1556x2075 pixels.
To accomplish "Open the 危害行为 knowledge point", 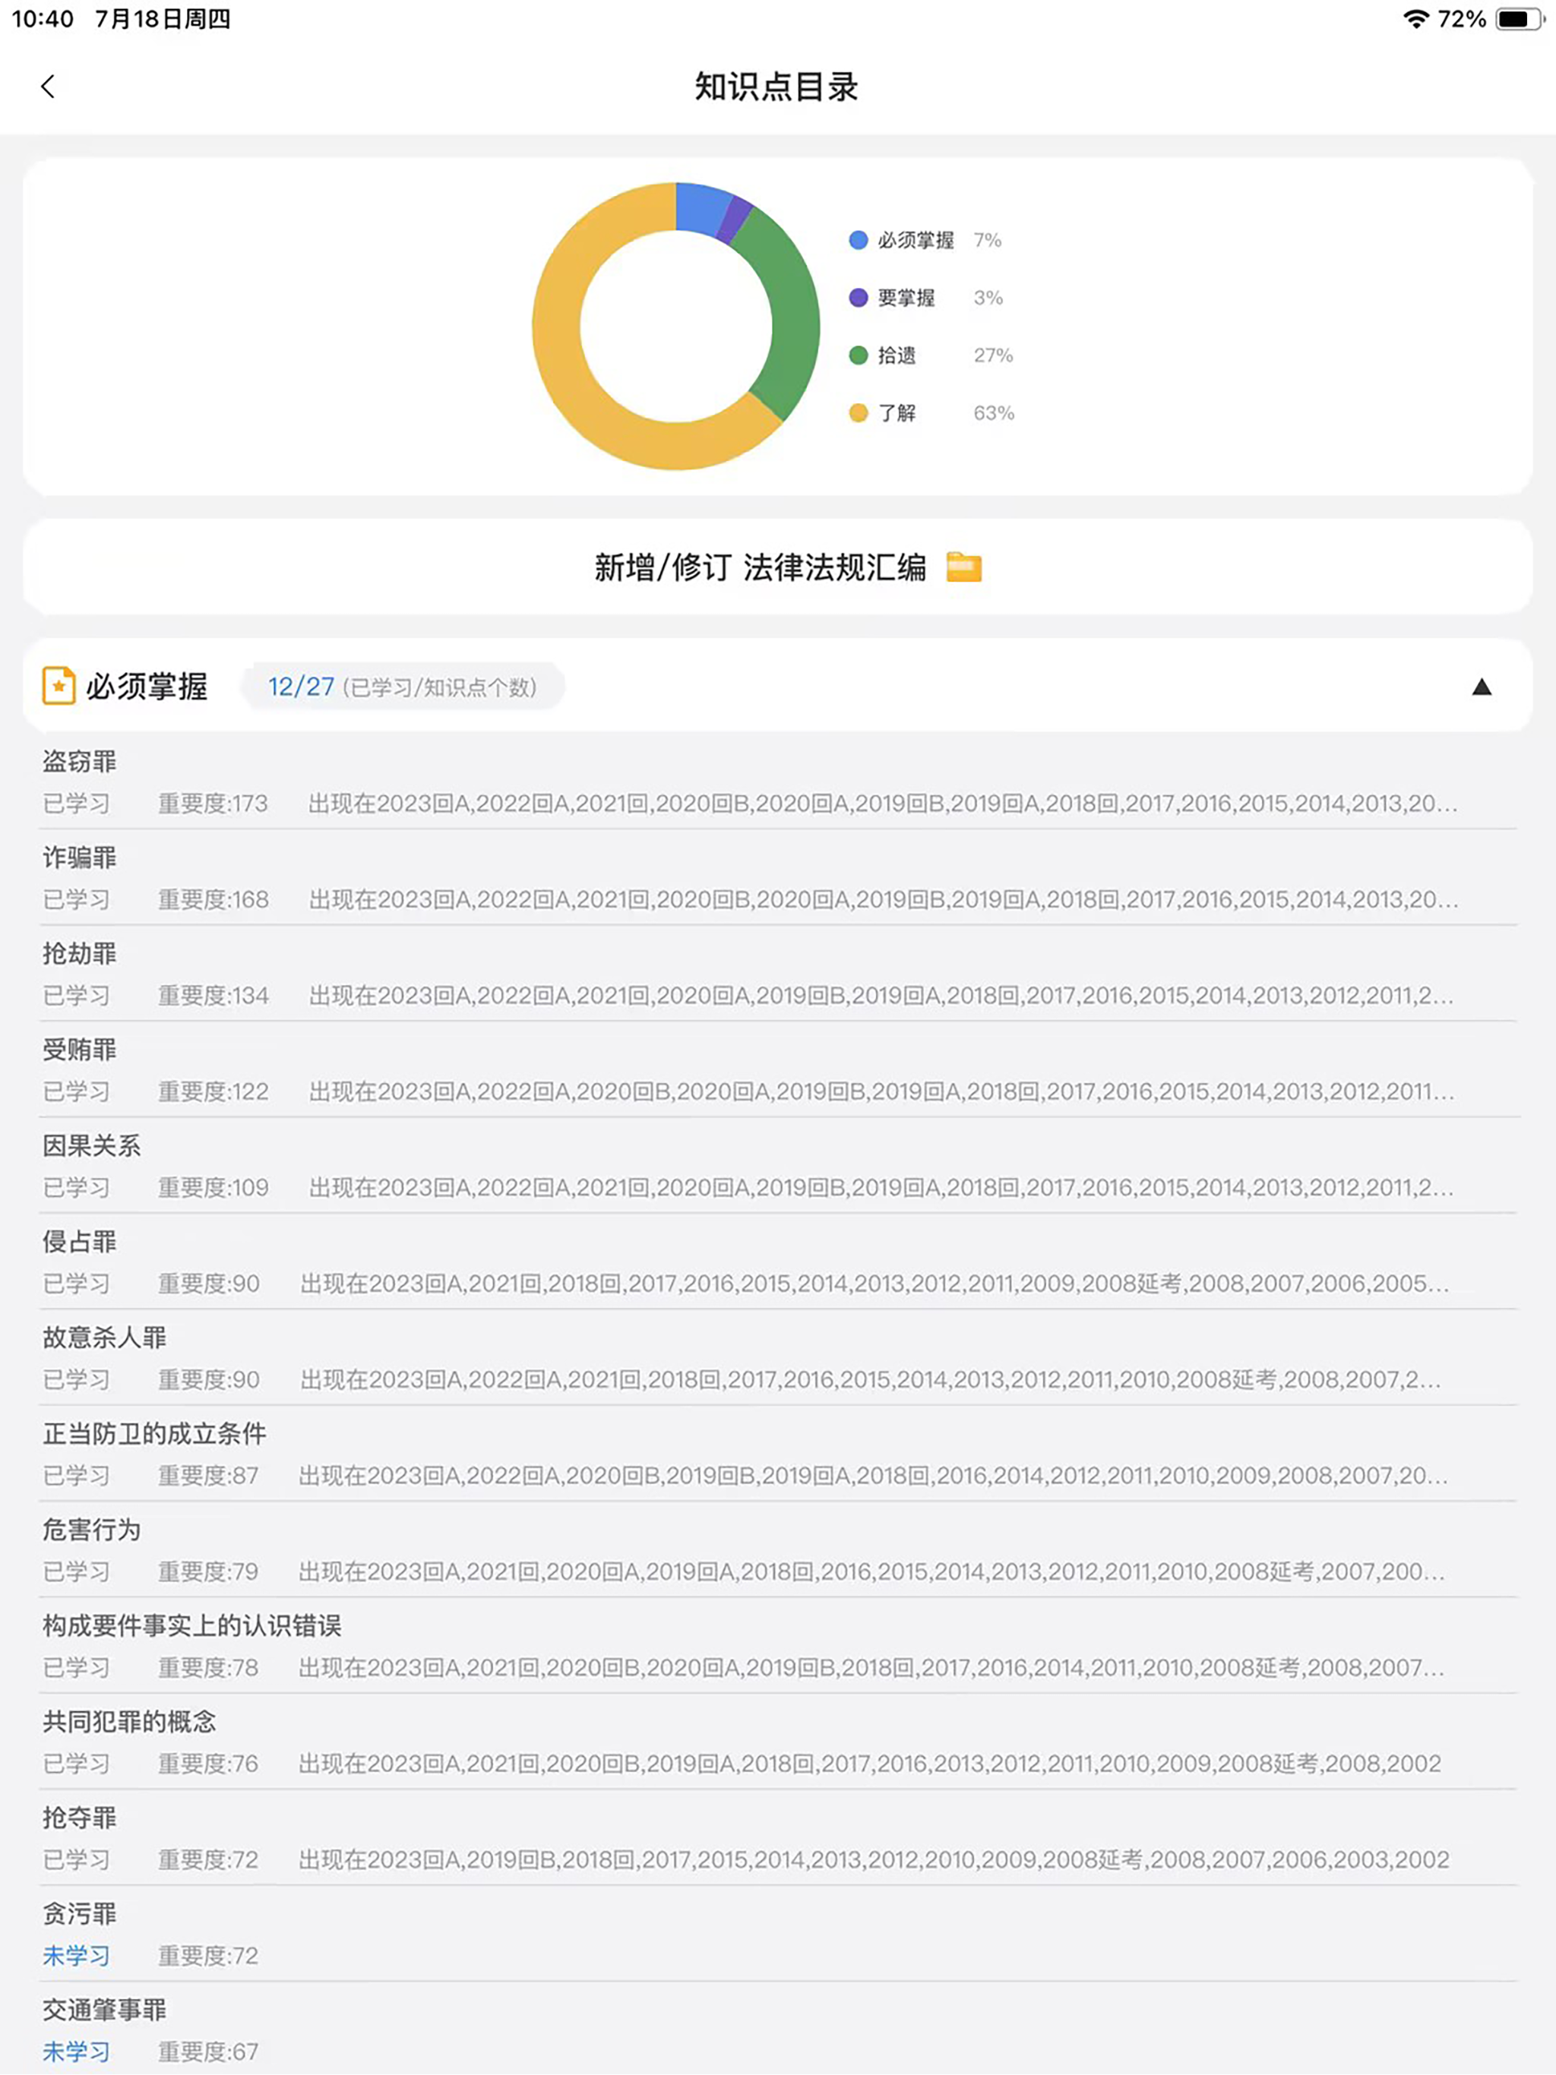I will [x=778, y=1551].
